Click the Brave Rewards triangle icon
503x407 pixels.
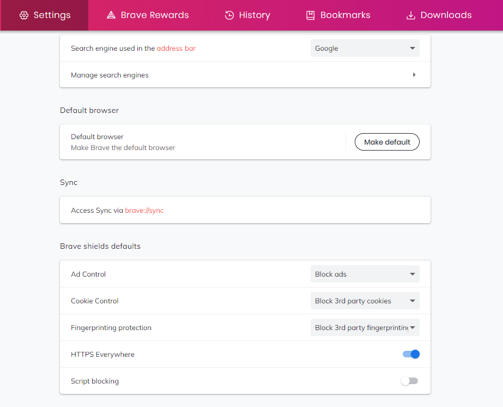(111, 15)
